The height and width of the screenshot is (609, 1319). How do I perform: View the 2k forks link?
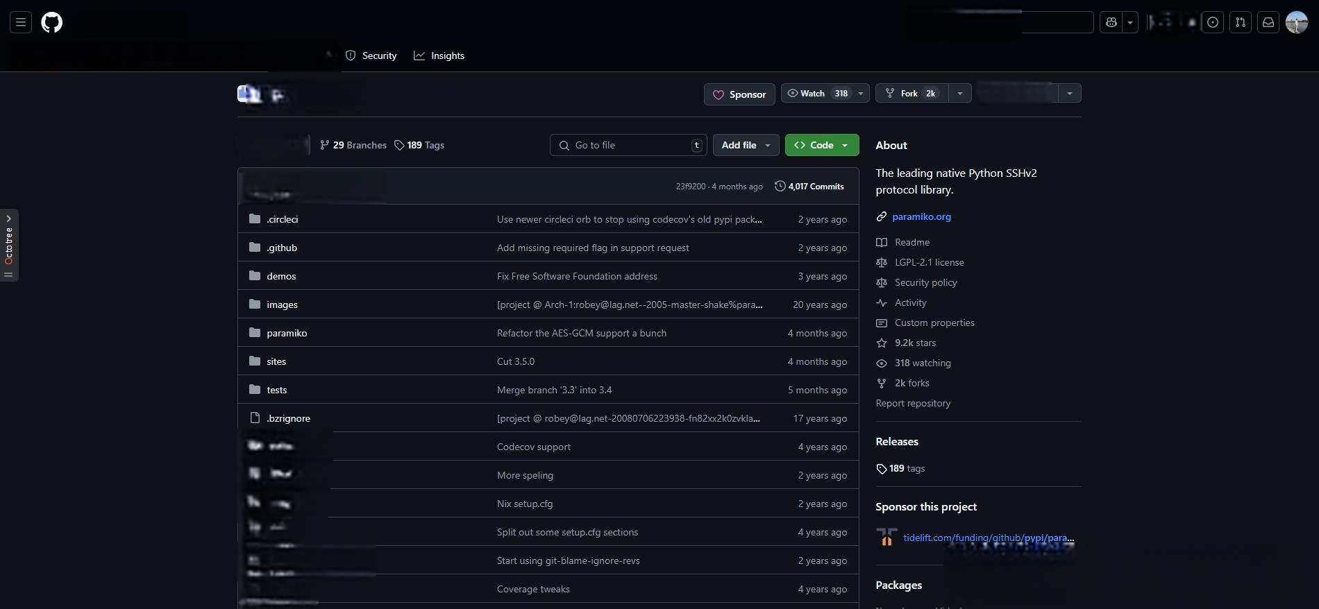911,383
